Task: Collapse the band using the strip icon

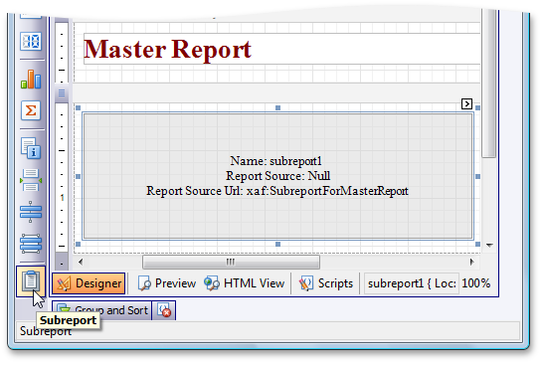Action: tap(62, 93)
